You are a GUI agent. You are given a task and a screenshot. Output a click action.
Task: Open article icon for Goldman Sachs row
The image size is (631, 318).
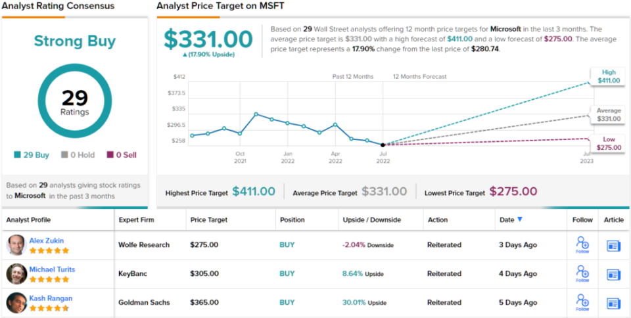613,303
